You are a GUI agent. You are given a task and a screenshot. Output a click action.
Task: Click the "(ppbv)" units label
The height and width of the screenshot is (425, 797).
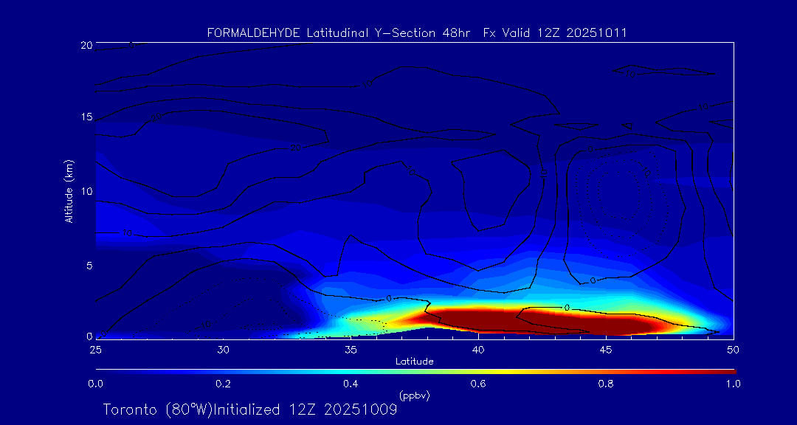(414, 395)
